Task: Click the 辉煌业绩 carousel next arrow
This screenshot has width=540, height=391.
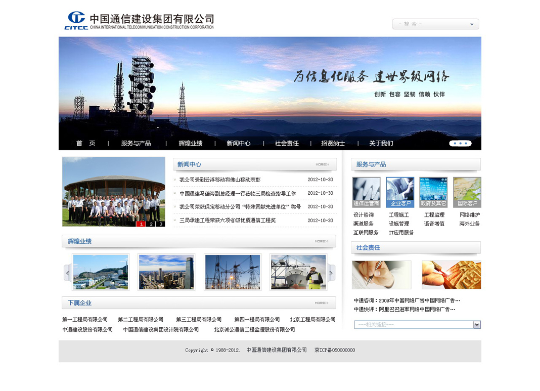Action: click(331, 273)
